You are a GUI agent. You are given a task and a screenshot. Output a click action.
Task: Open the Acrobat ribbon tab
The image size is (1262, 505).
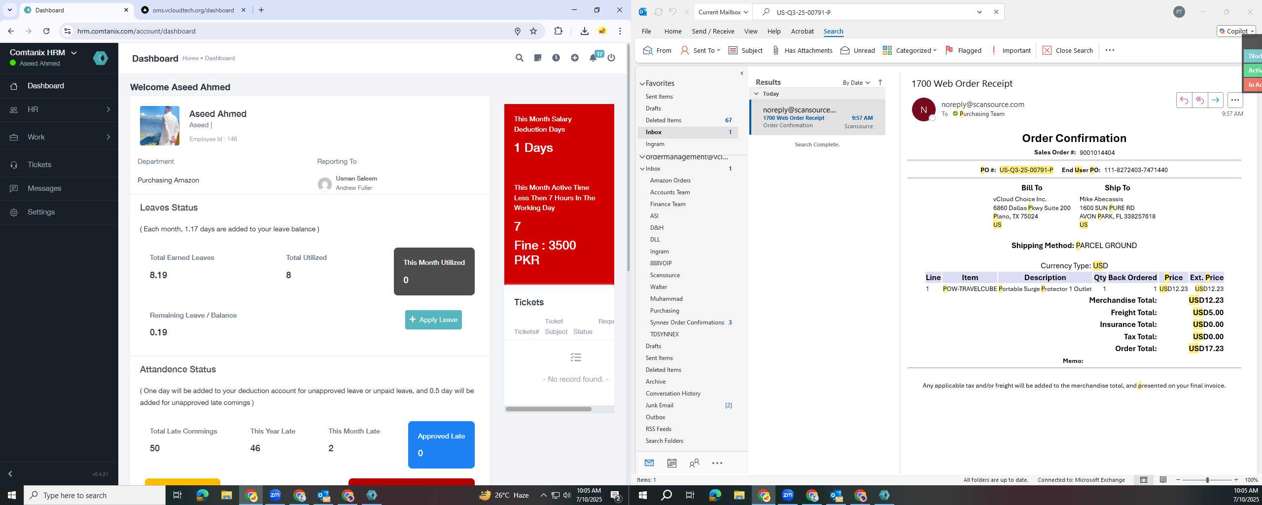click(x=802, y=31)
